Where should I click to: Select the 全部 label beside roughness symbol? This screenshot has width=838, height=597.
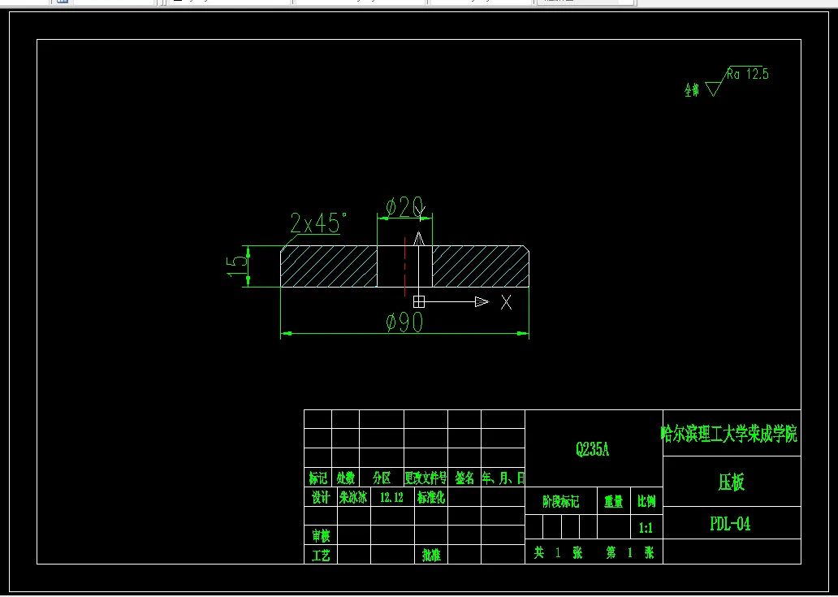point(692,90)
